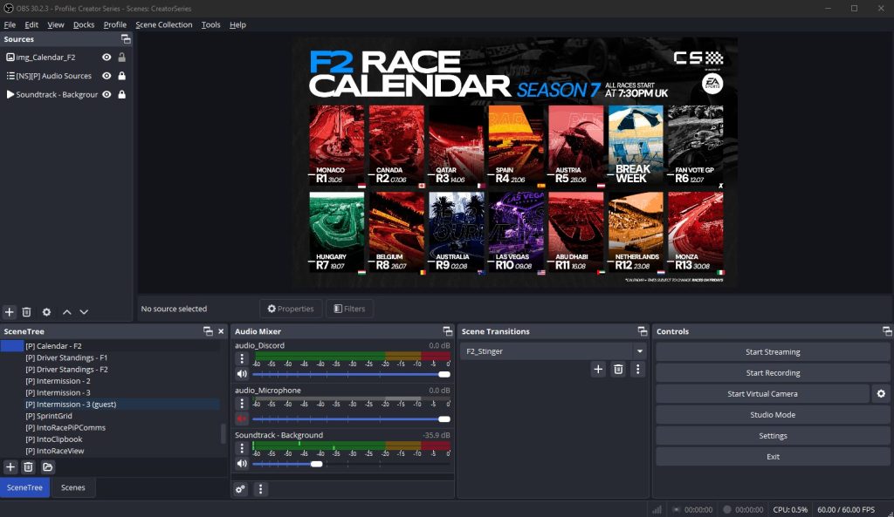The image size is (894, 517).
Task: Select scene [P] Driver Standings - F1
Action: 66,357
